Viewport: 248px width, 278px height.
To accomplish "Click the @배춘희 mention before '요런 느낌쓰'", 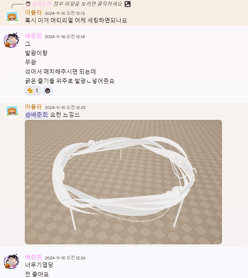I will click(x=37, y=115).
